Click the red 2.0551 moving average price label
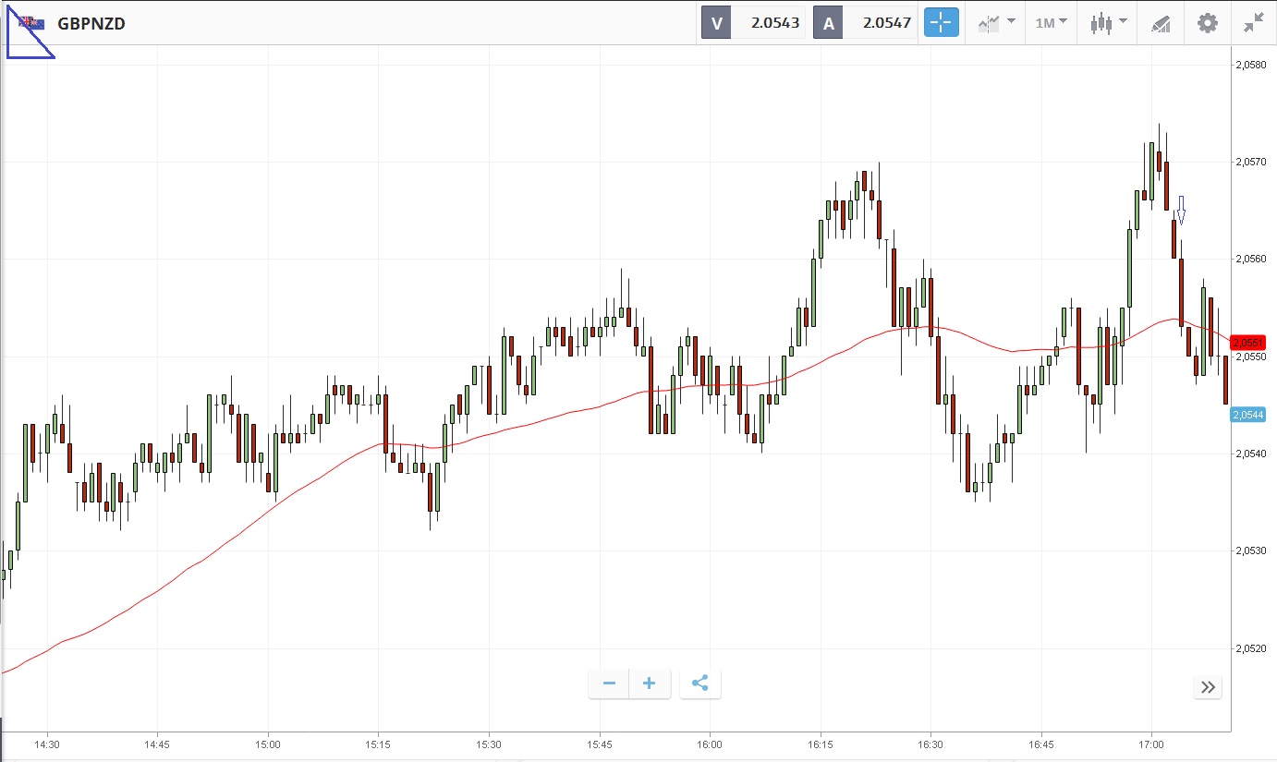The height and width of the screenshot is (762, 1277). pyautogui.click(x=1247, y=342)
